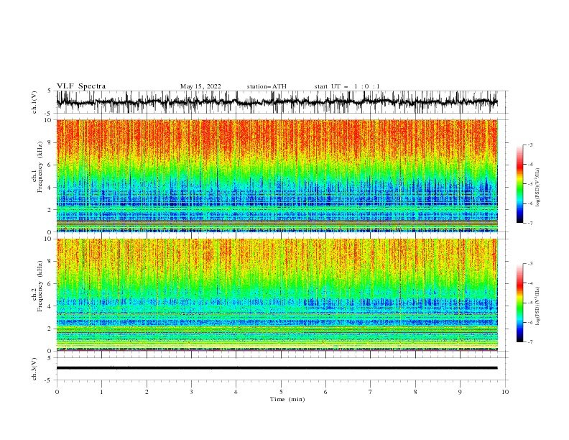Click the ch.2 colorbar '-7' tick label
This screenshot has width=569, height=440.
(529, 342)
